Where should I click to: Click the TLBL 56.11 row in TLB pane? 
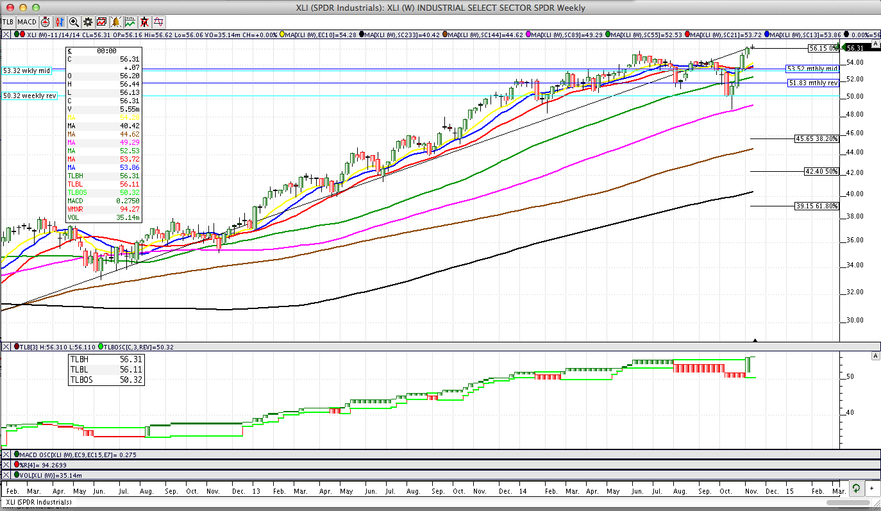(x=106, y=370)
